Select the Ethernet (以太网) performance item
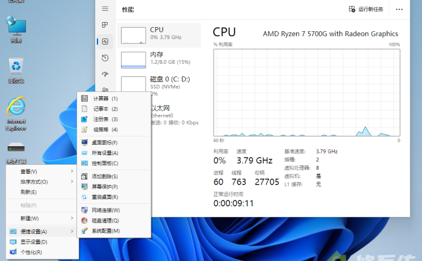Screen dimensions: 422x261 tap(175, 115)
